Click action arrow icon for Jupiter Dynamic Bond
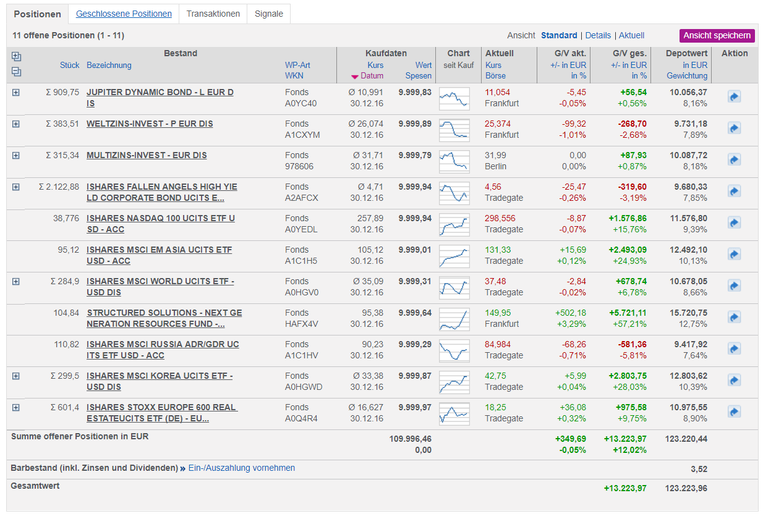This screenshot has height=519, width=763. coord(734,97)
